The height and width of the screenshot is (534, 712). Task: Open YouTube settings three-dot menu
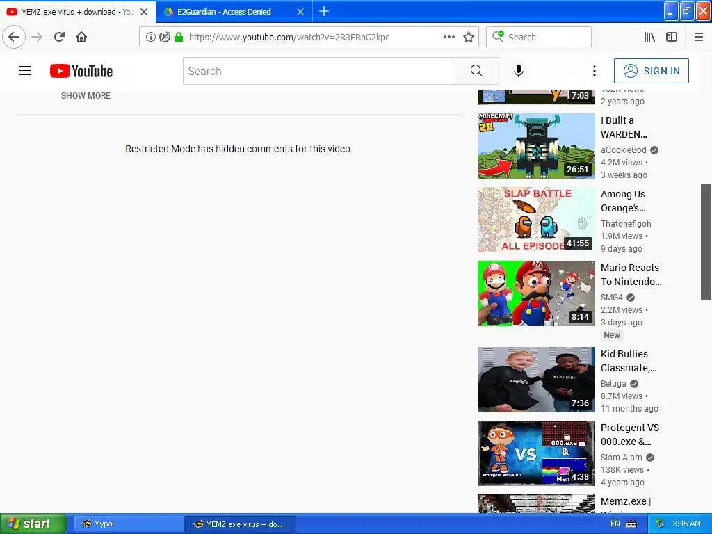click(x=594, y=71)
